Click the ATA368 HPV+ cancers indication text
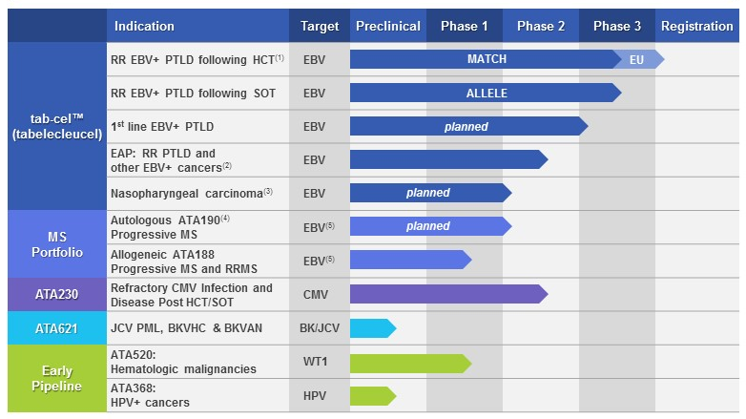Viewport: 746px width, 419px height. 150,395
